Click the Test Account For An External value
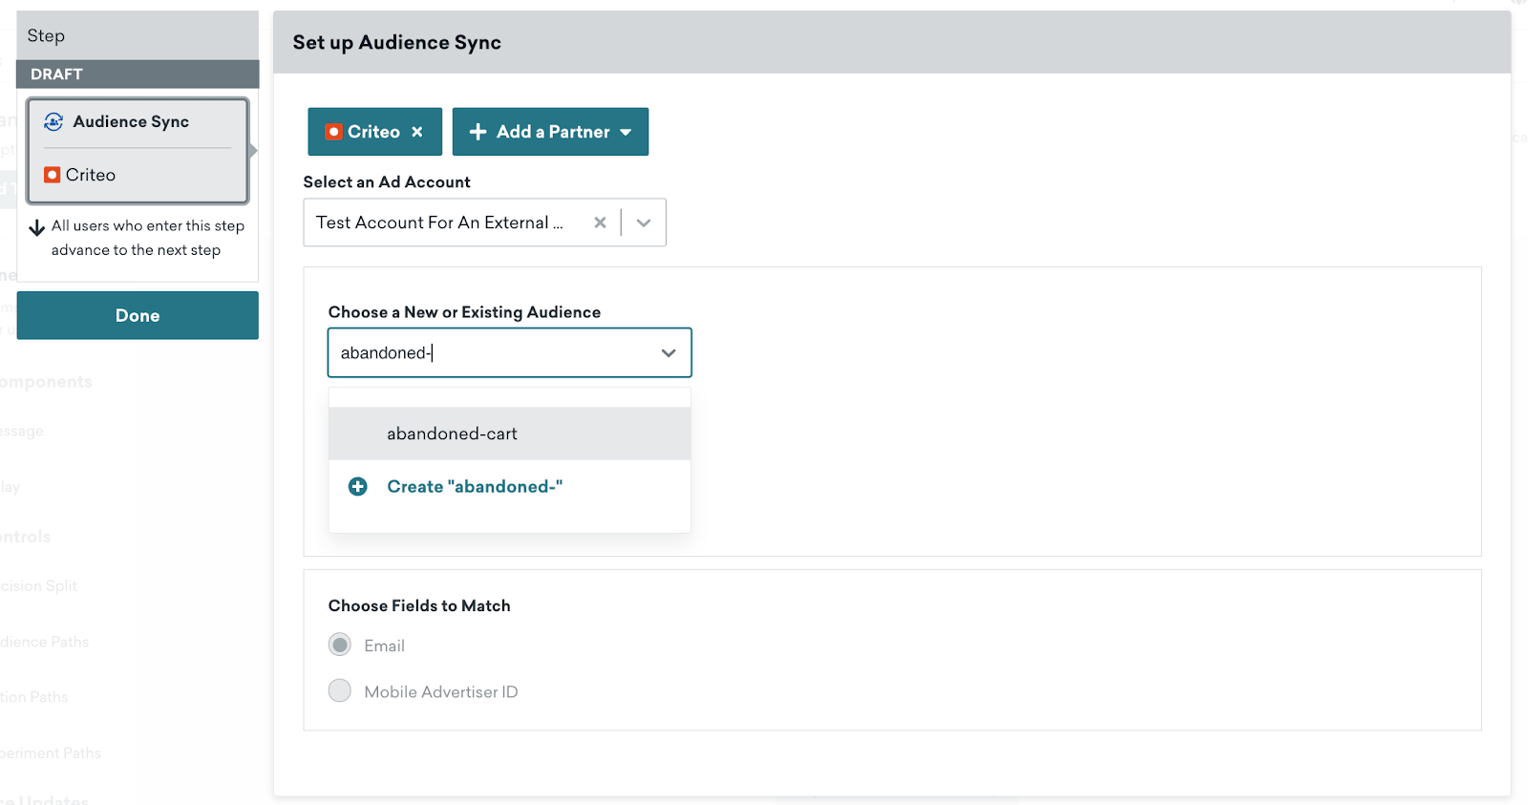Image resolution: width=1528 pixels, height=805 pixels. click(x=439, y=222)
